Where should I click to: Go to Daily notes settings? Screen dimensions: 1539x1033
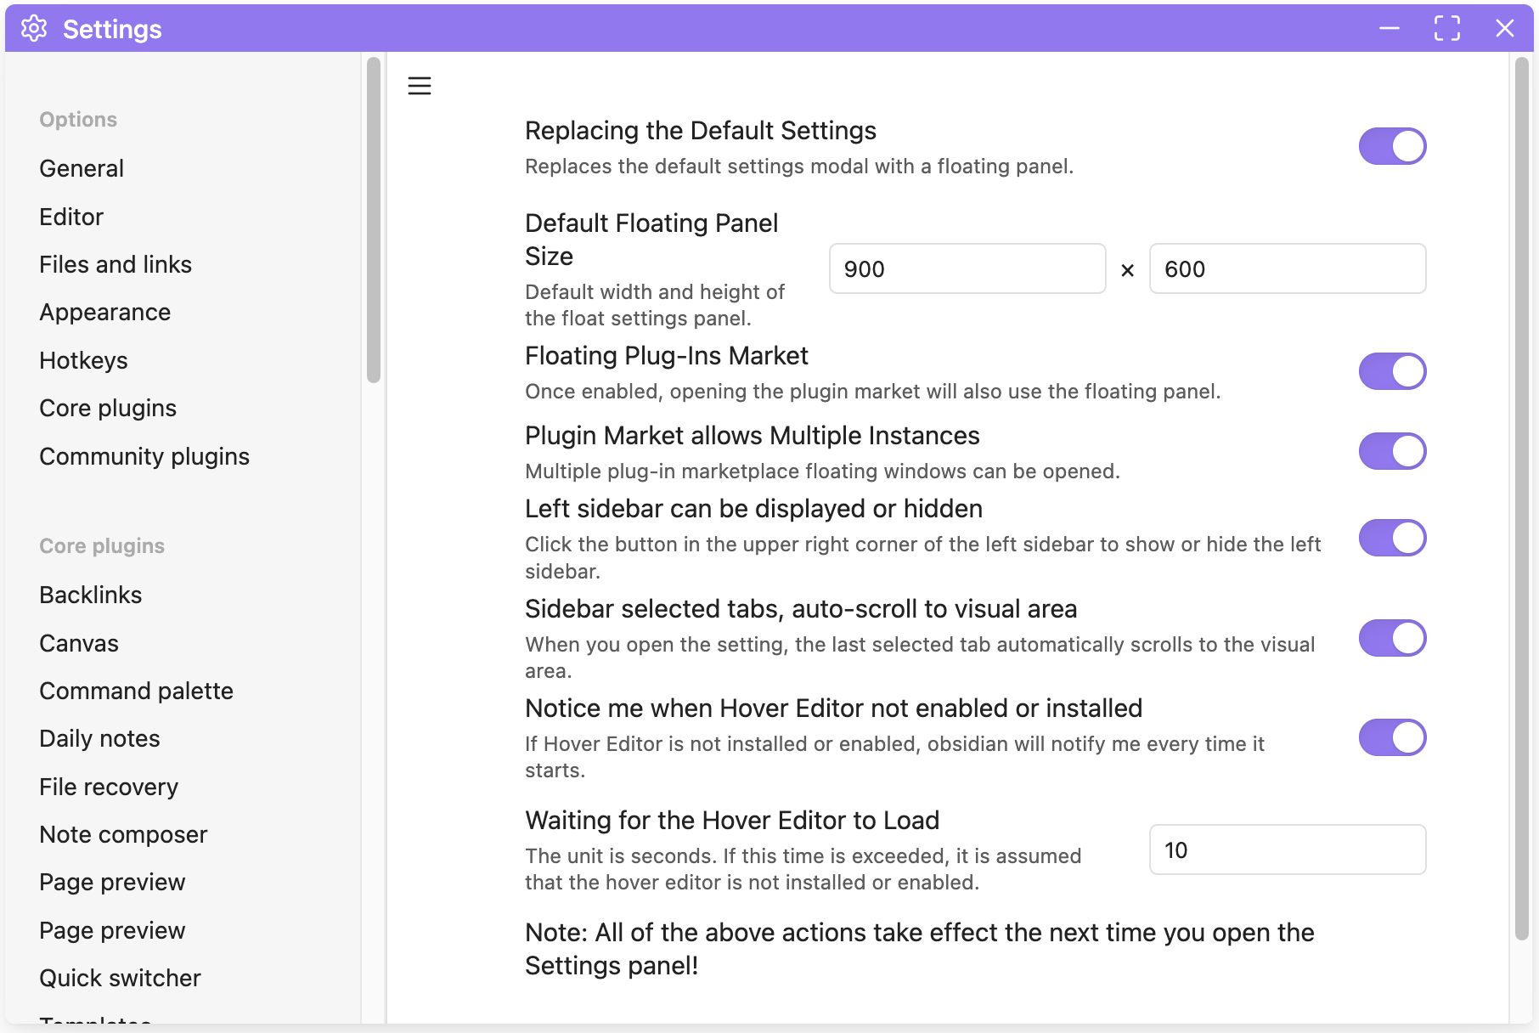click(x=99, y=738)
